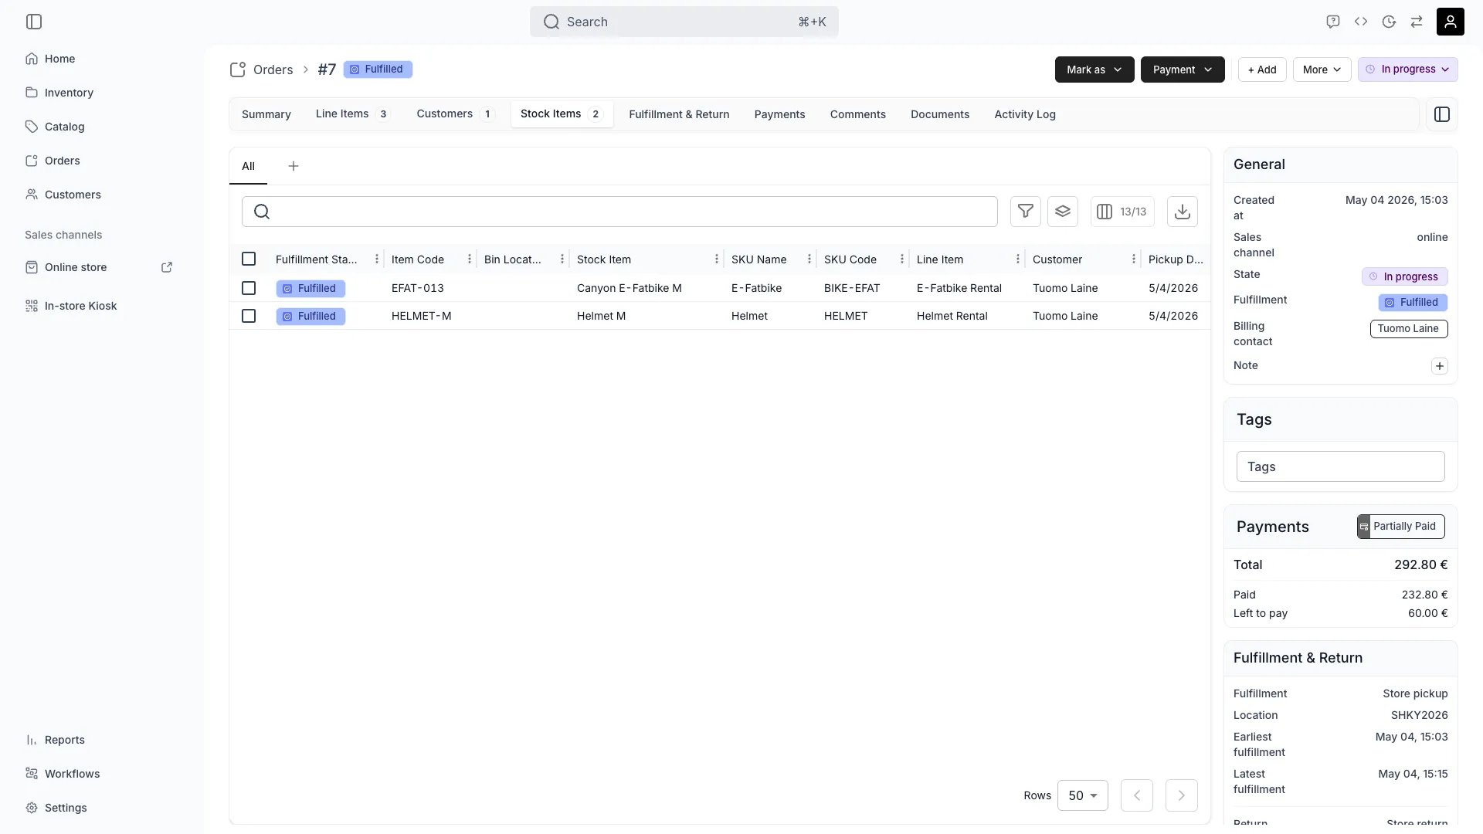The height and width of the screenshot is (834, 1483).
Task: Open the grouping layers icon
Action: 1063,212
